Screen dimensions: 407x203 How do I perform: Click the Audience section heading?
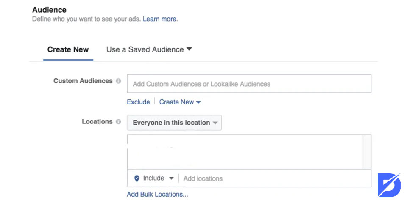pyautogui.click(x=49, y=10)
